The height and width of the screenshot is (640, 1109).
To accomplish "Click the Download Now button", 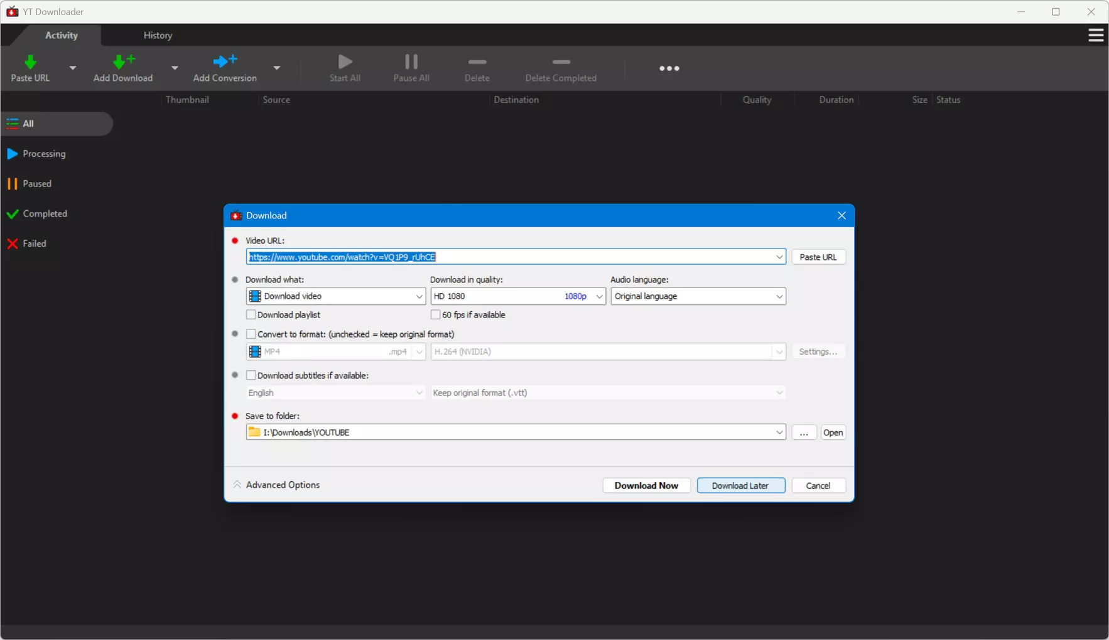I will pyautogui.click(x=646, y=486).
